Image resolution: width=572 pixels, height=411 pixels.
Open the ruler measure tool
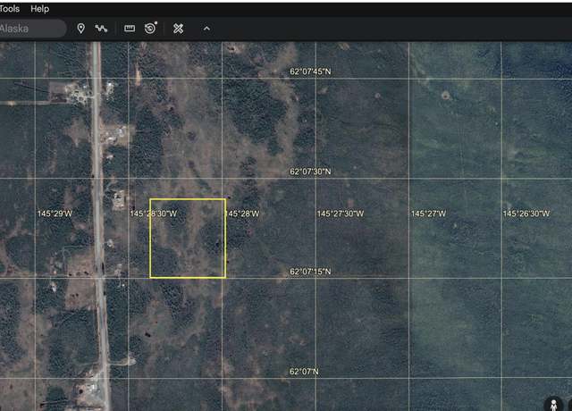pos(130,29)
